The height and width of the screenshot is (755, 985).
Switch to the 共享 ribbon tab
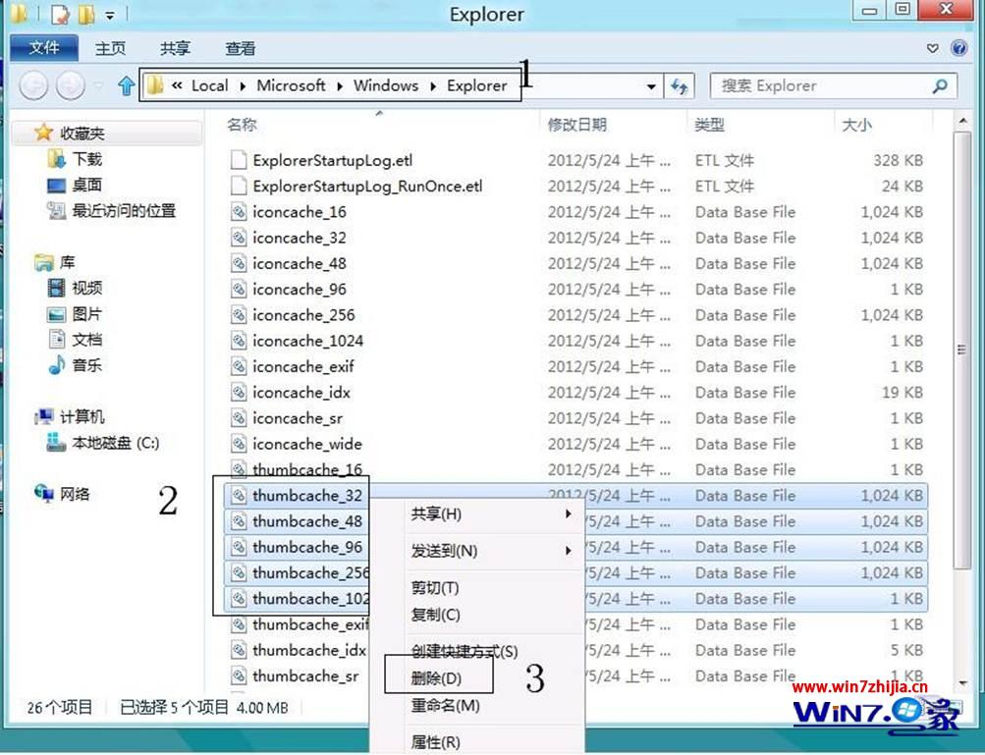pyautogui.click(x=175, y=48)
